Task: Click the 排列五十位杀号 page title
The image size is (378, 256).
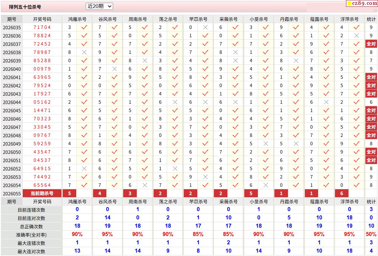Action: coord(25,7)
